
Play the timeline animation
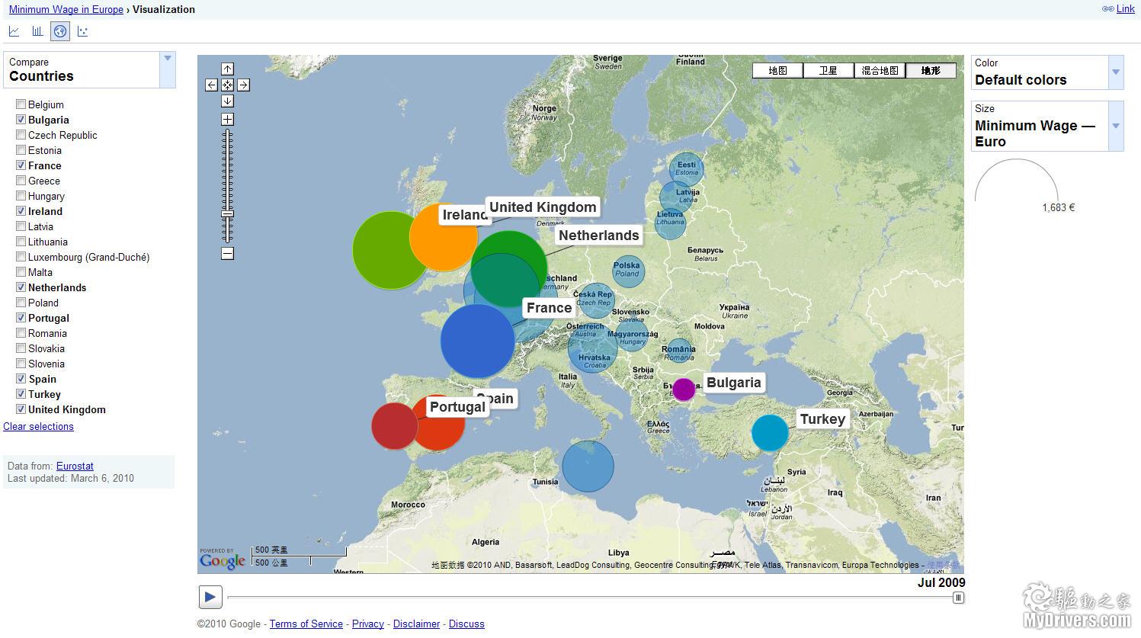210,597
